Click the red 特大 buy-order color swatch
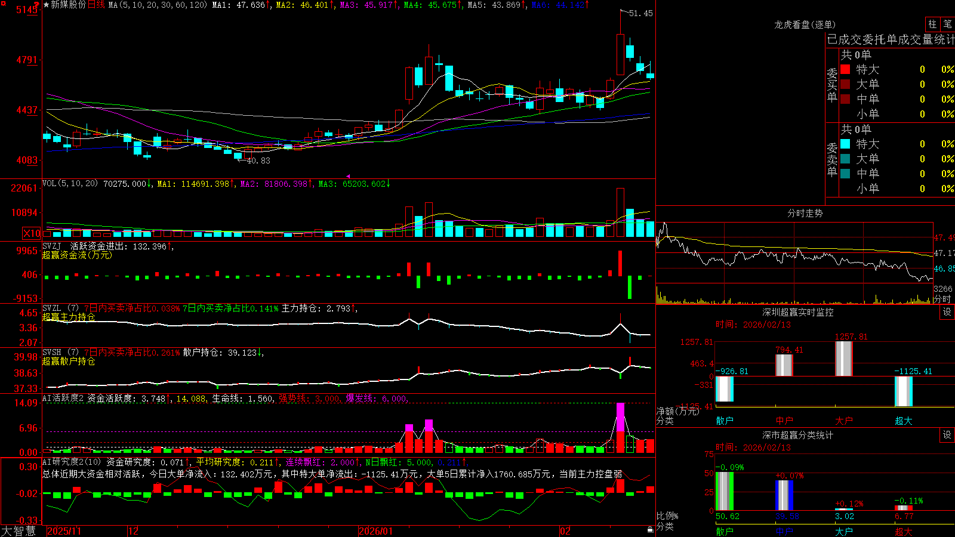The width and height of the screenshot is (955, 537). tap(845, 69)
